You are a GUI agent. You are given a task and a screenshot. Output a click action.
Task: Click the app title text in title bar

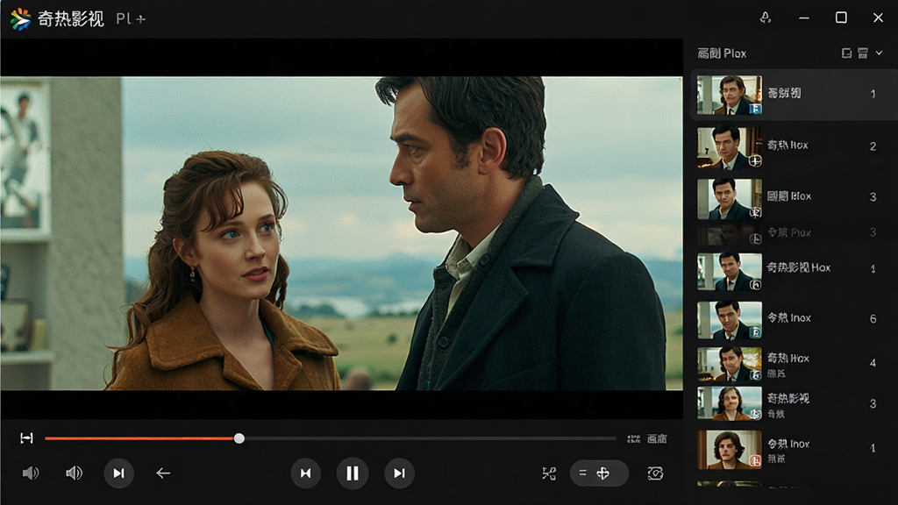pyautogui.click(x=70, y=19)
